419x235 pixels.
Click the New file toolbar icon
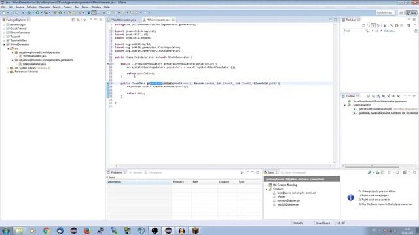3,12
